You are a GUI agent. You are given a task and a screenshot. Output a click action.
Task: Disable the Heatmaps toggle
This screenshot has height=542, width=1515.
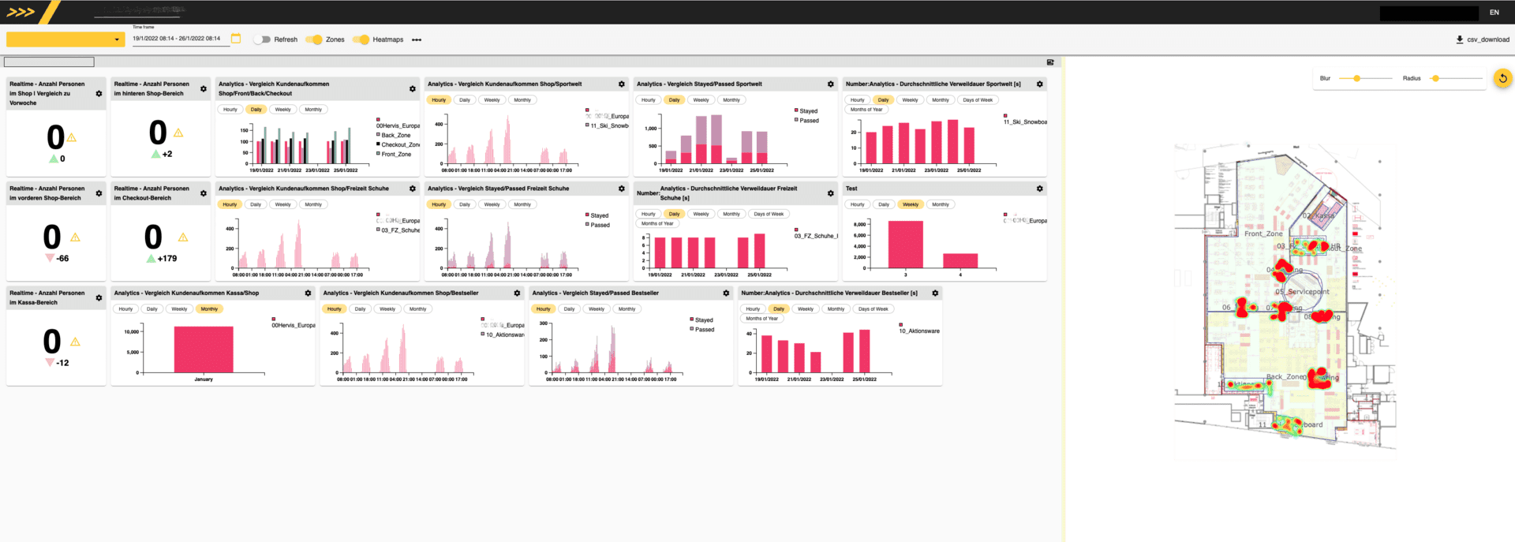pos(361,39)
